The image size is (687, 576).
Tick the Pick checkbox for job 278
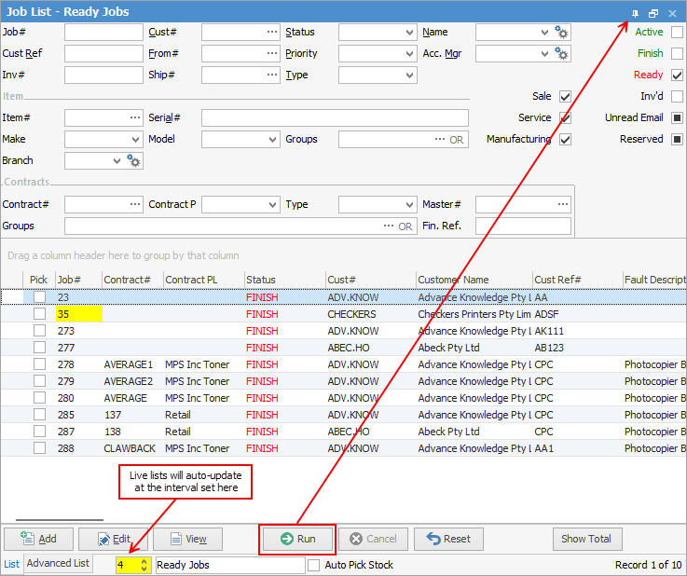[x=39, y=364]
